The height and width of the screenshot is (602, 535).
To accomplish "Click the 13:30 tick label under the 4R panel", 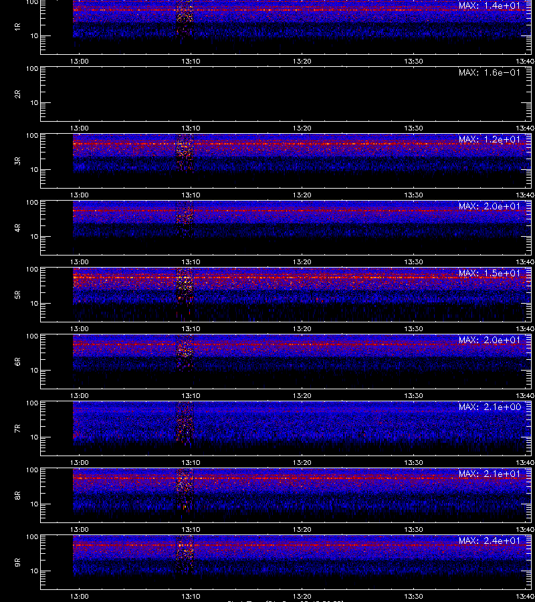I will pyautogui.click(x=413, y=262).
